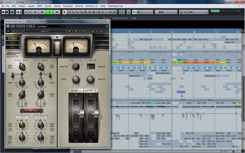This screenshot has width=245, height=153.
Task: Click the OUTPUT L fader handle
Action: coord(82,114)
